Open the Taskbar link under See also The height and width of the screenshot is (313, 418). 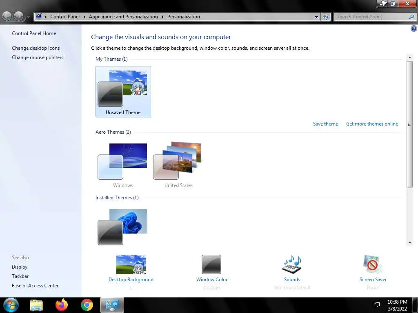(x=20, y=276)
